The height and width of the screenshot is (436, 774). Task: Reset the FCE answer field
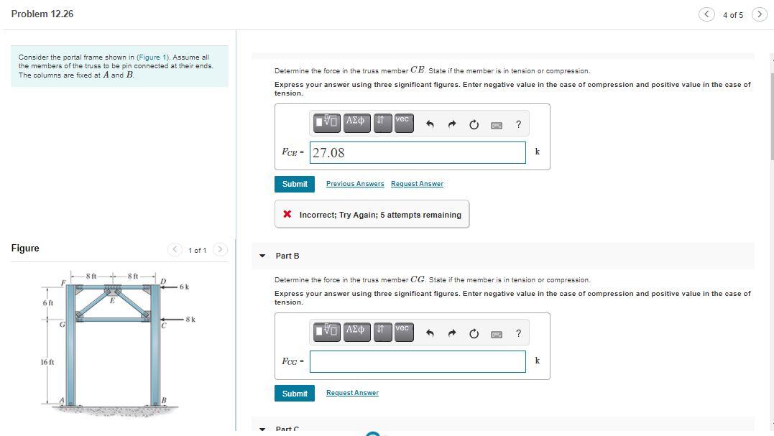point(474,124)
